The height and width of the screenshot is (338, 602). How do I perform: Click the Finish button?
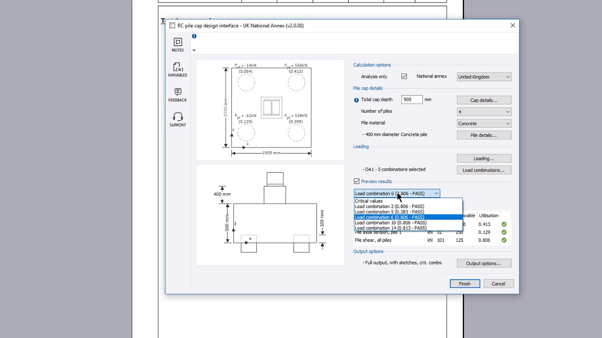coord(465,284)
